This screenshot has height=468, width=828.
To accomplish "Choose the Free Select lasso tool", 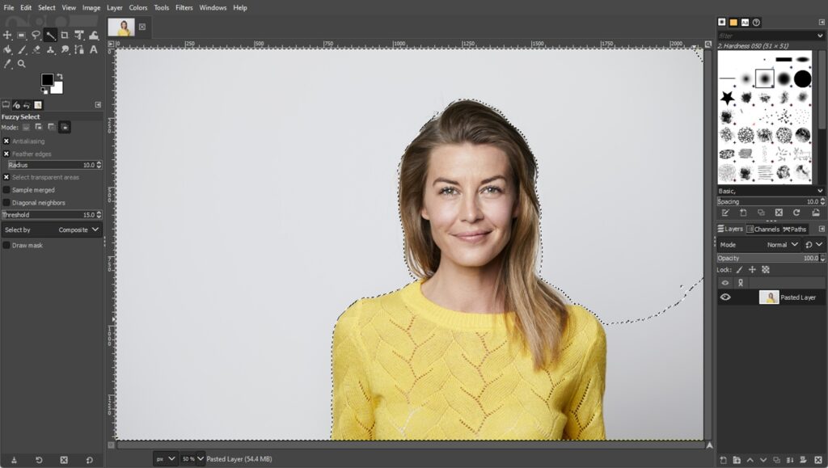I will [36, 36].
